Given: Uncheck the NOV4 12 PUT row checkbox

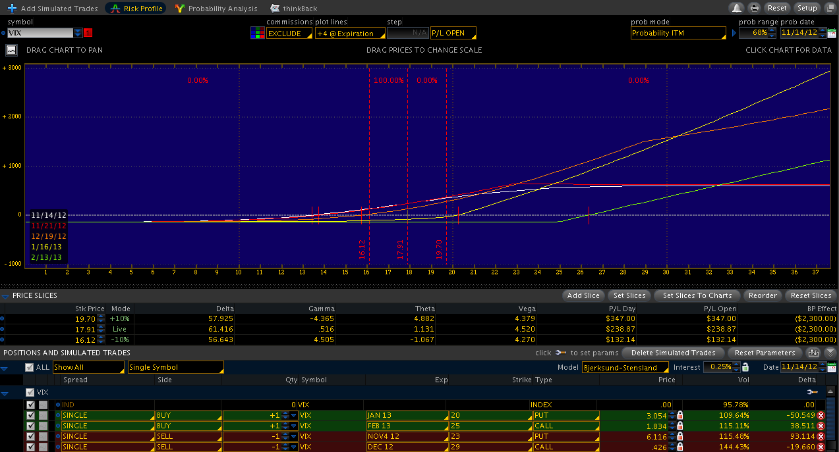Looking at the screenshot, I should point(31,436).
